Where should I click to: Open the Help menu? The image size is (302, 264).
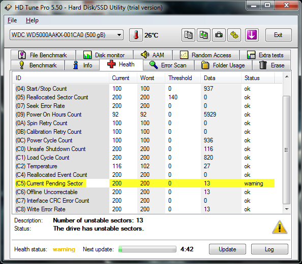pos(32,20)
